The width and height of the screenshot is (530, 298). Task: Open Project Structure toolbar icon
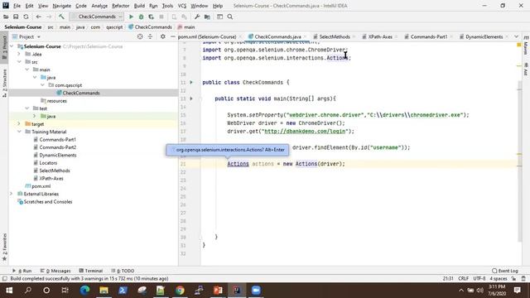click(x=207, y=17)
